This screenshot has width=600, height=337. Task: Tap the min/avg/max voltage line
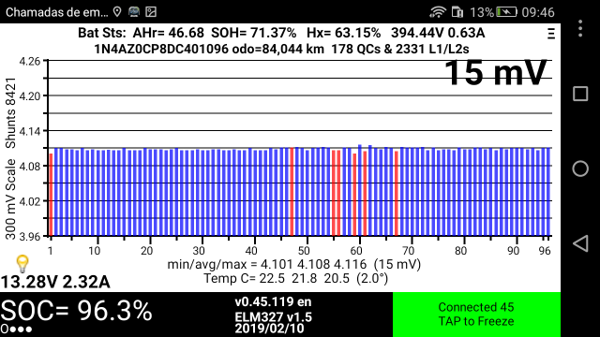click(x=293, y=264)
